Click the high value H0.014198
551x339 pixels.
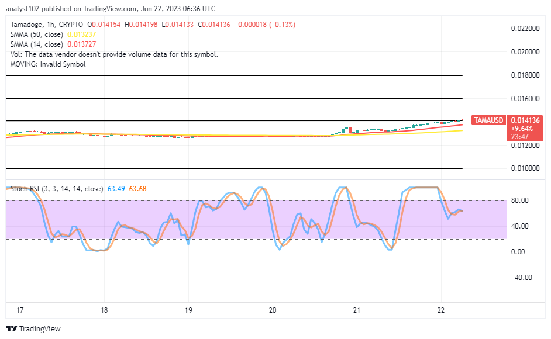click(x=142, y=25)
